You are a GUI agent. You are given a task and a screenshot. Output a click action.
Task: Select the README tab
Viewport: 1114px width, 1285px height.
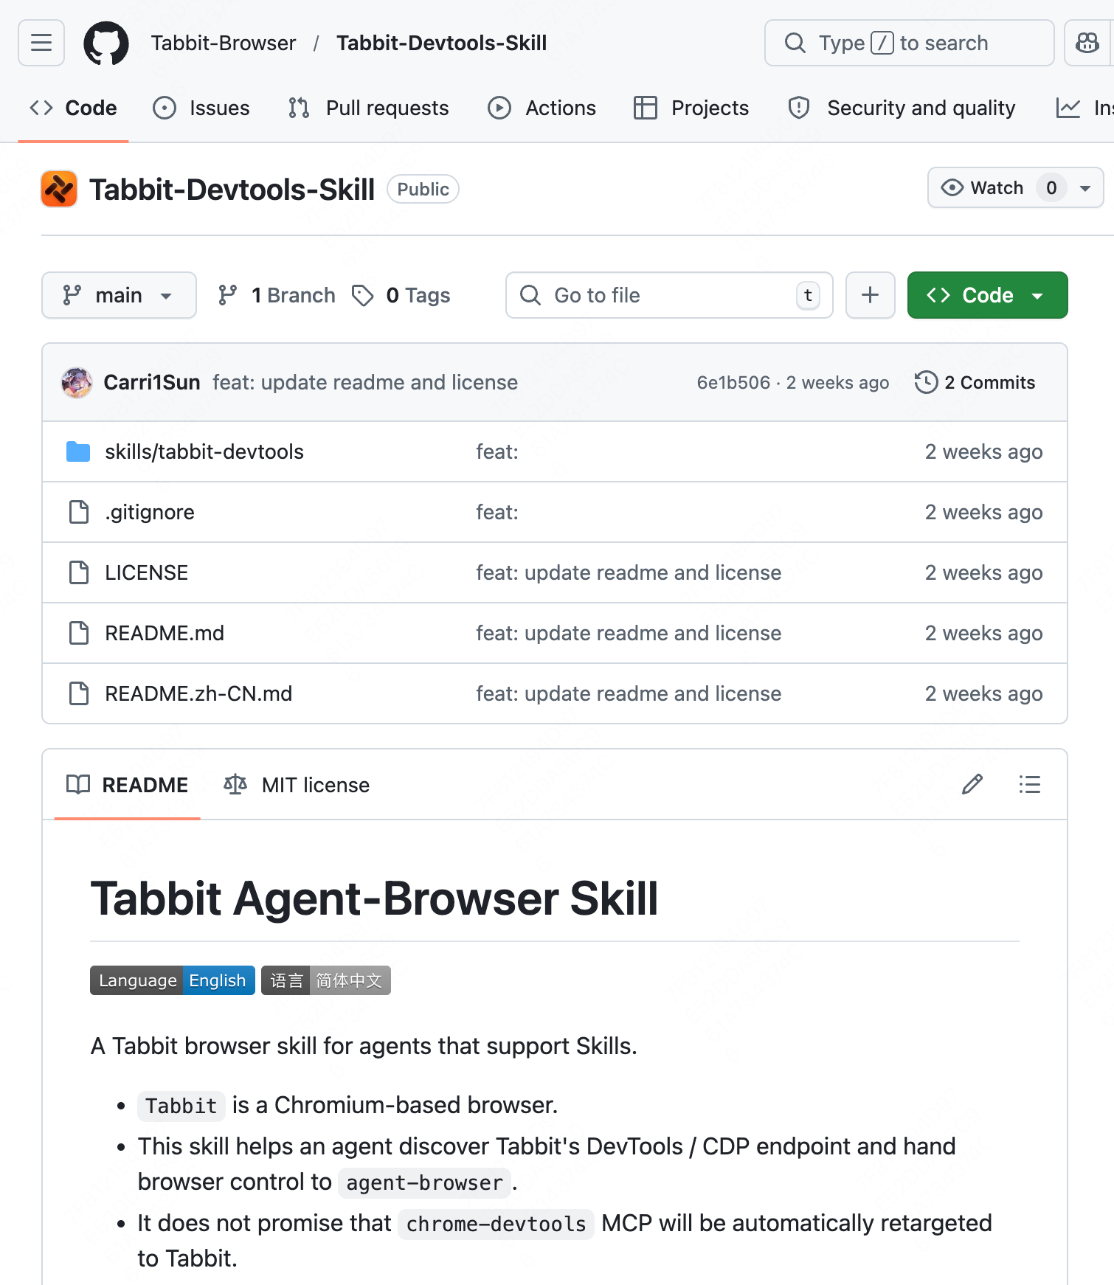[x=128, y=784]
